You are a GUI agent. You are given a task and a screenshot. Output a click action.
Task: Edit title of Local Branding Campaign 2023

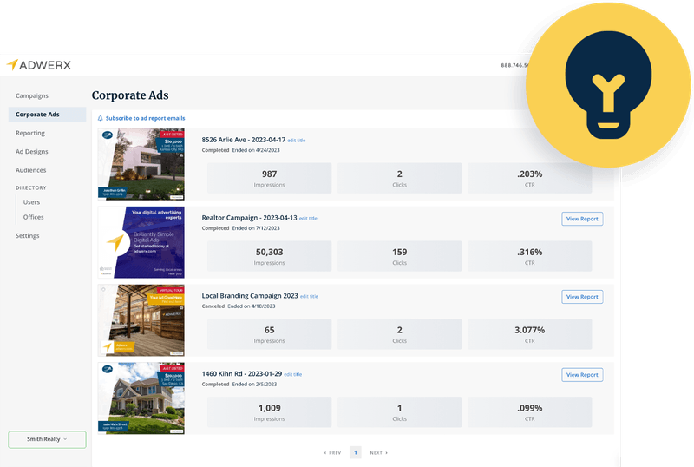[309, 296]
